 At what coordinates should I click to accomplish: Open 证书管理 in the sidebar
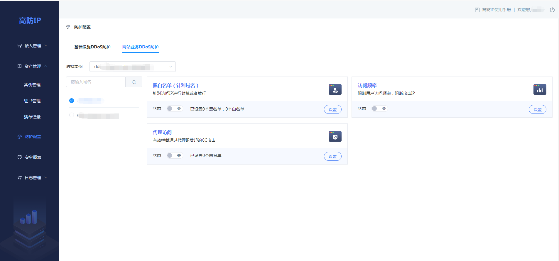coord(32,101)
